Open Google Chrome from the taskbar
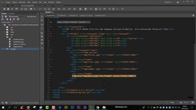Image resolution: width=196 pixels, height=110 pixels. [x=98, y=107]
